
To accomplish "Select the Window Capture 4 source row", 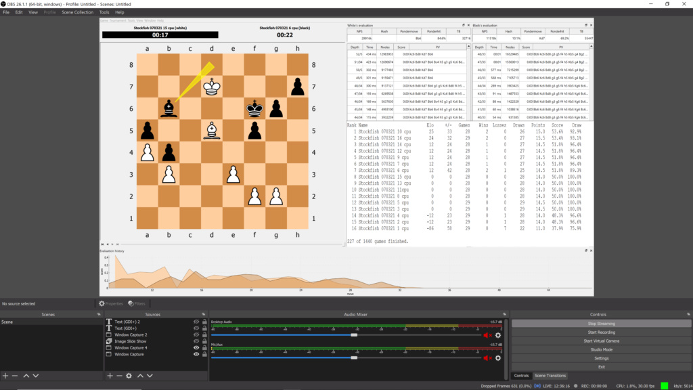I will tap(156, 347).
